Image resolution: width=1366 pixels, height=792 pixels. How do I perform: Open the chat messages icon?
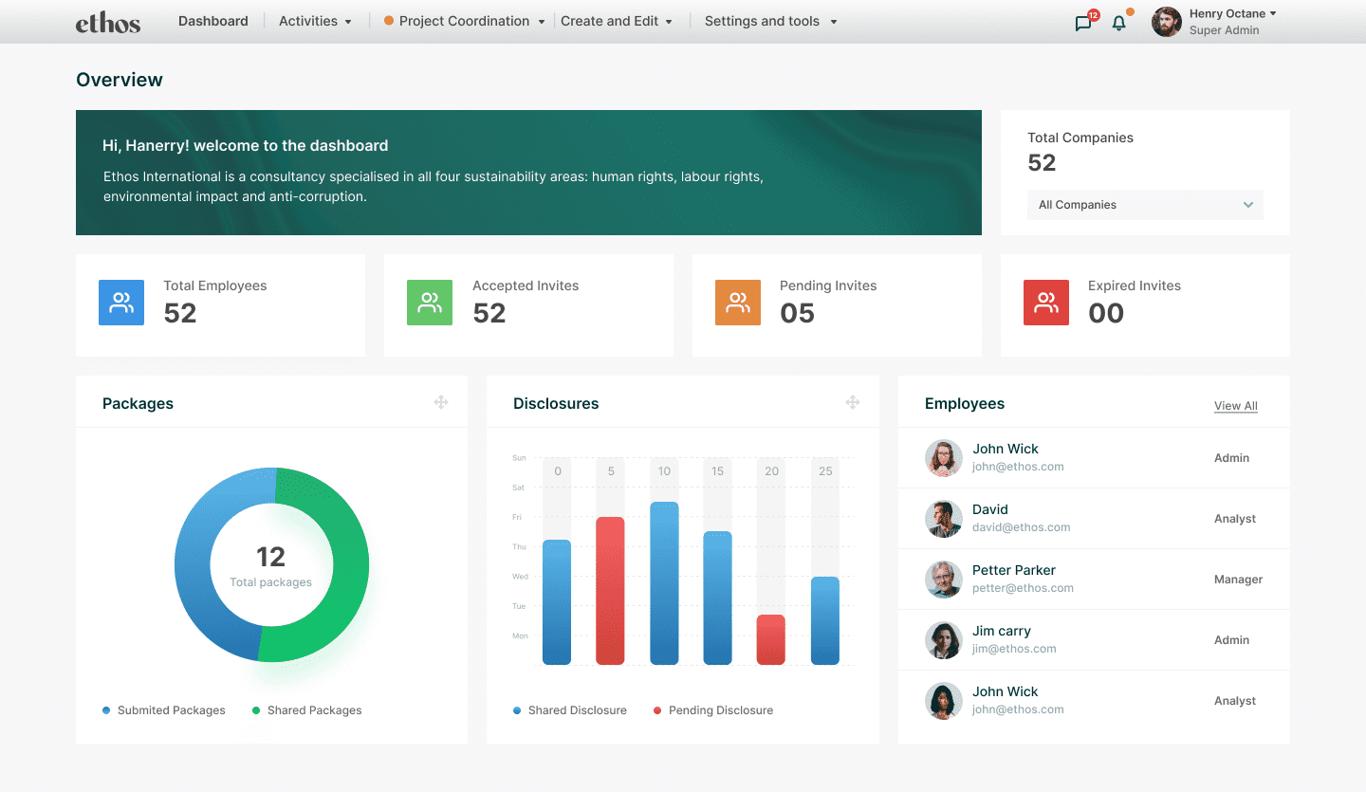[1083, 24]
